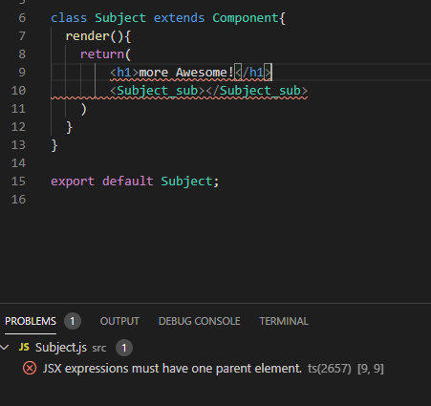Click the Subject_sub JSX tag line
Screen dimensions: 431x406
point(208,91)
